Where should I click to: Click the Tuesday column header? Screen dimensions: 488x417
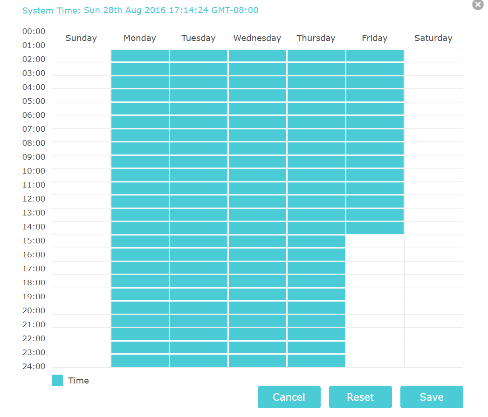[199, 38]
